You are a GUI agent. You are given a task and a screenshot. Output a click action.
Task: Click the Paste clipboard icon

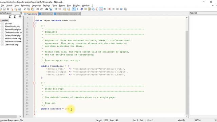[x=33, y=9]
